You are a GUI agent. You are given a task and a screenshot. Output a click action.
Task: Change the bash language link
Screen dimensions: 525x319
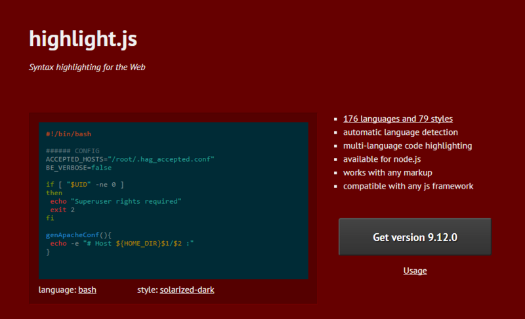pos(87,290)
